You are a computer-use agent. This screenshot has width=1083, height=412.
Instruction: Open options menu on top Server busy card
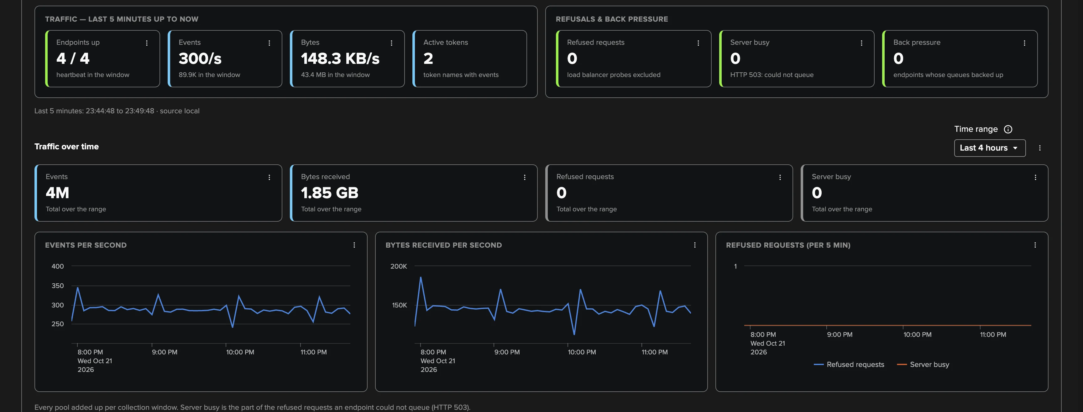pyautogui.click(x=861, y=43)
